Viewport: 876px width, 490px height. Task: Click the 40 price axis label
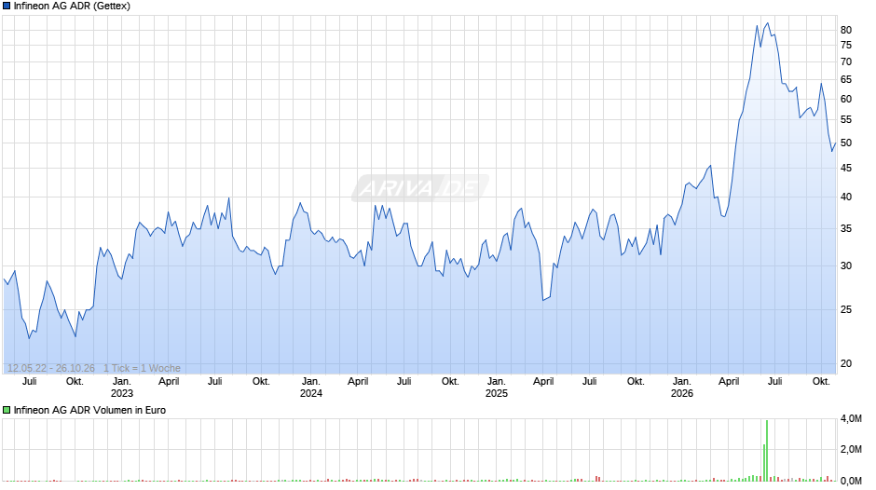coord(846,197)
